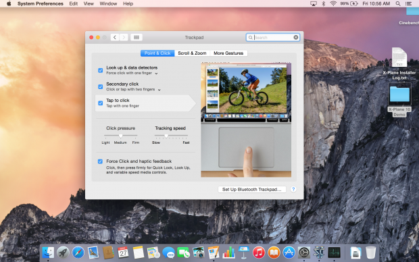
Task: Open the Wi-Fi status menu
Action: tap(333, 3)
